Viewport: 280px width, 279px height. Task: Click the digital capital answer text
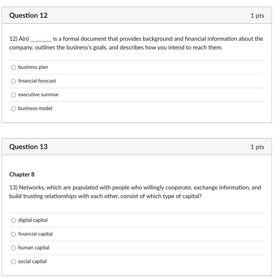(x=33, y=220)
